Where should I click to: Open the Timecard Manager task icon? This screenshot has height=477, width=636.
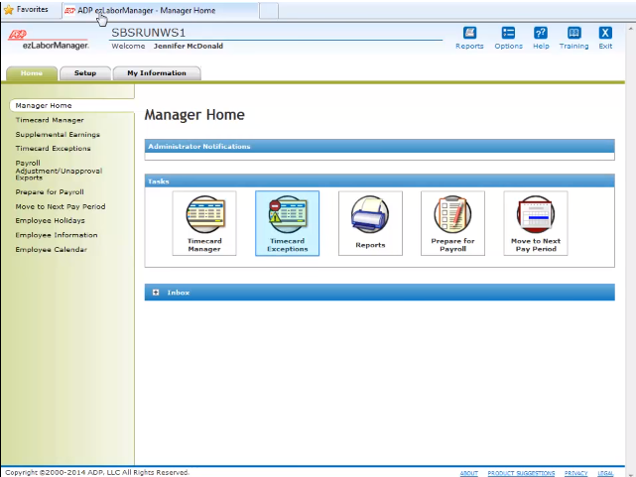point(204,222)
